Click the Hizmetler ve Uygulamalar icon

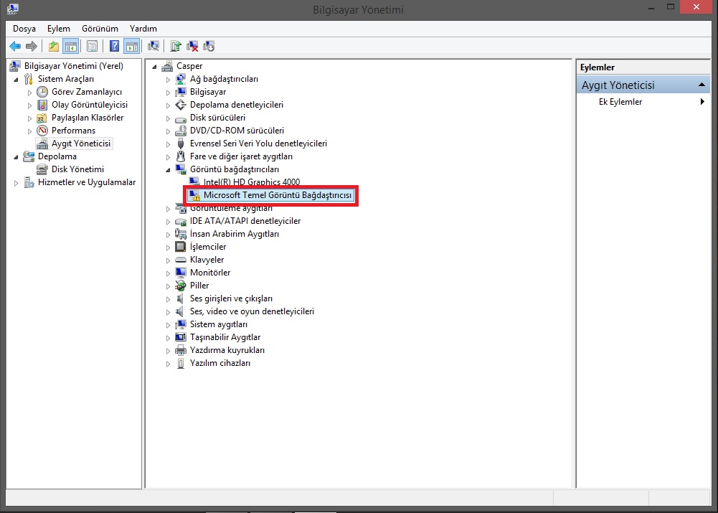(x=29, y=182)
